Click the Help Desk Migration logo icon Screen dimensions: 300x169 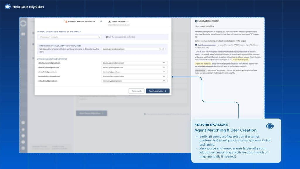8,7
